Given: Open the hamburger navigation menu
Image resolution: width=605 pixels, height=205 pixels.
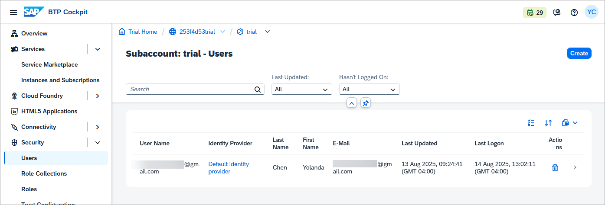Looking at the screenshot, I should (13, 13).
